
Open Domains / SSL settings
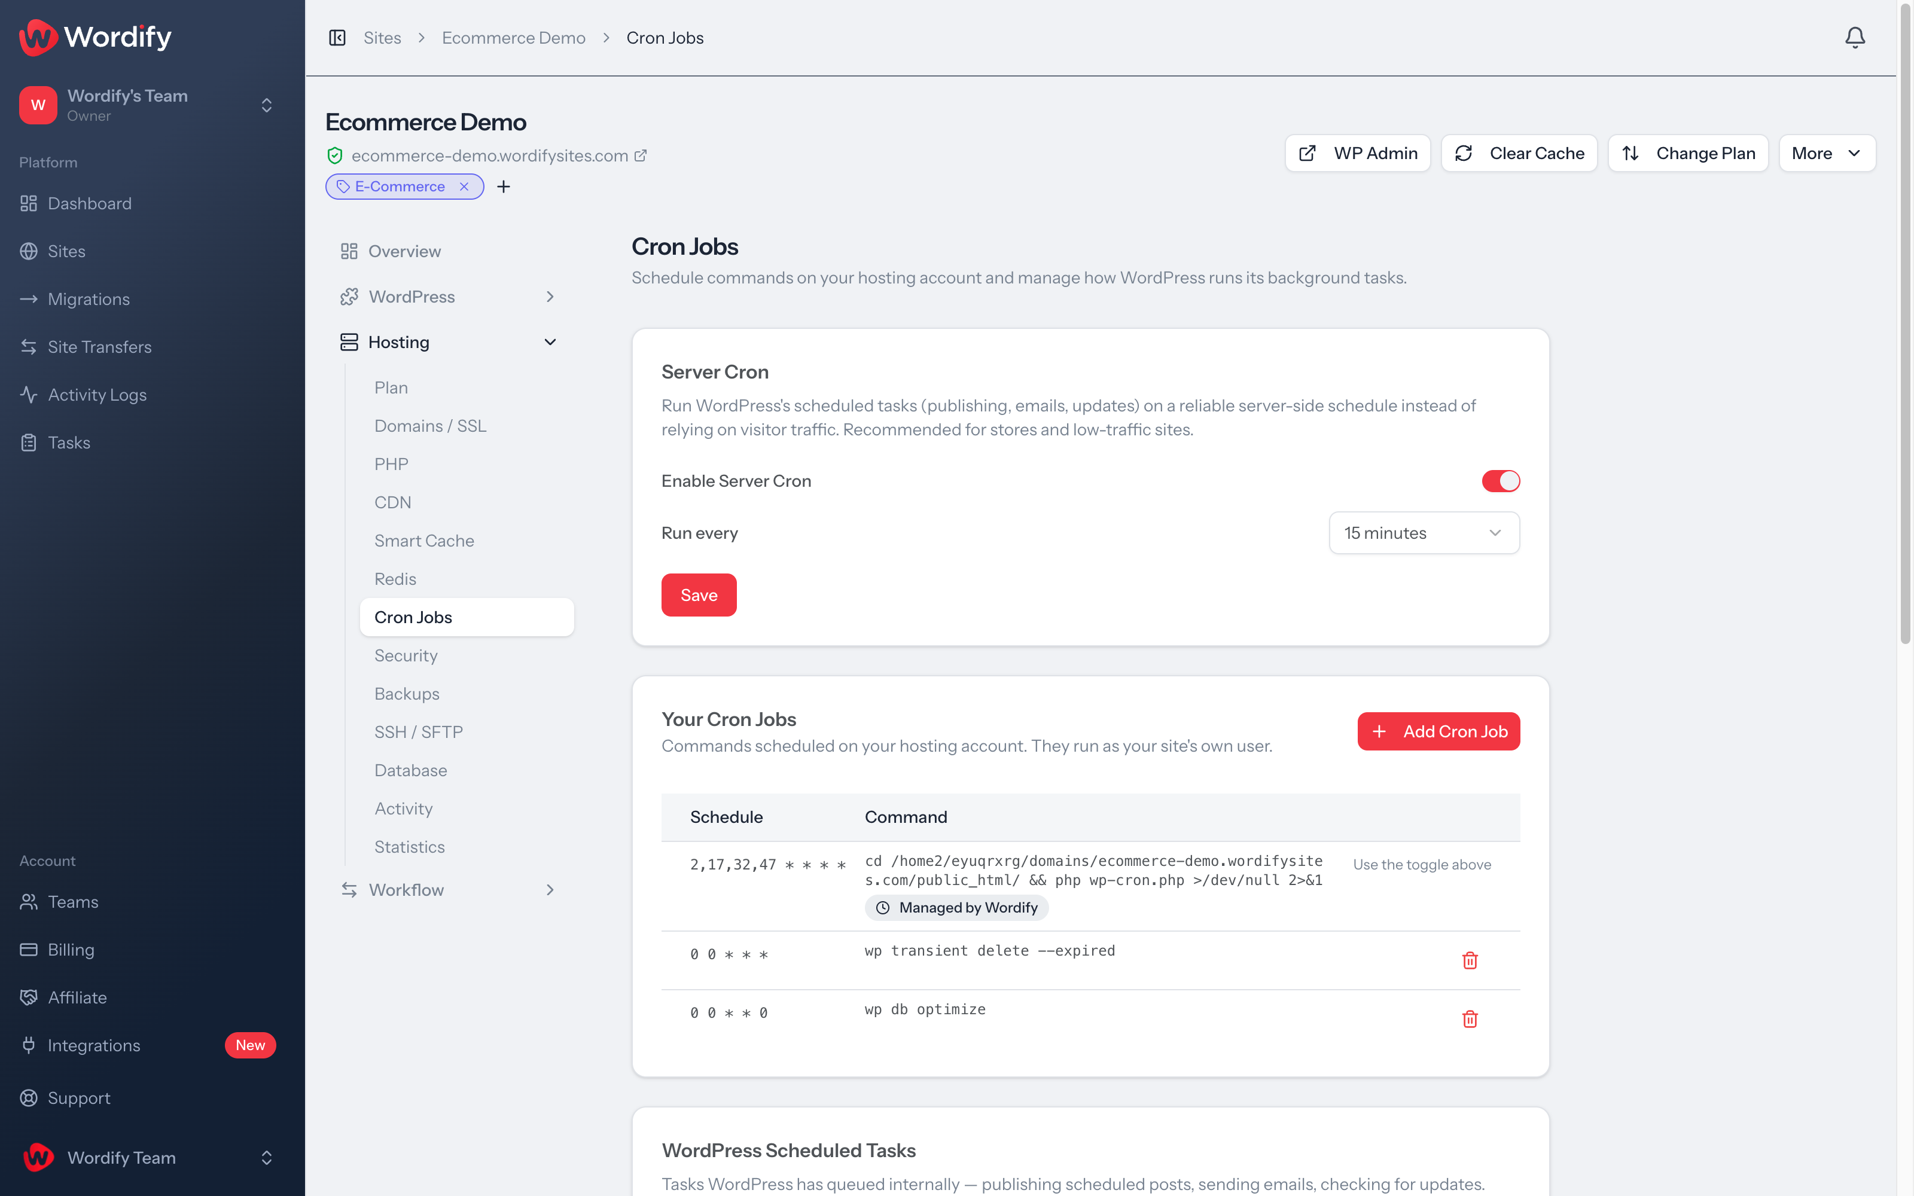tap(430, 426)
